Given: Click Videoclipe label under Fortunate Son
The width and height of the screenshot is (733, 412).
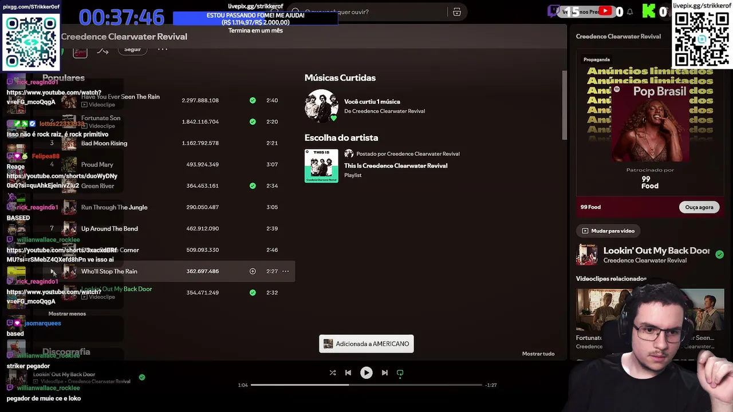Looking at the screenshot, I should pos(102,126).
